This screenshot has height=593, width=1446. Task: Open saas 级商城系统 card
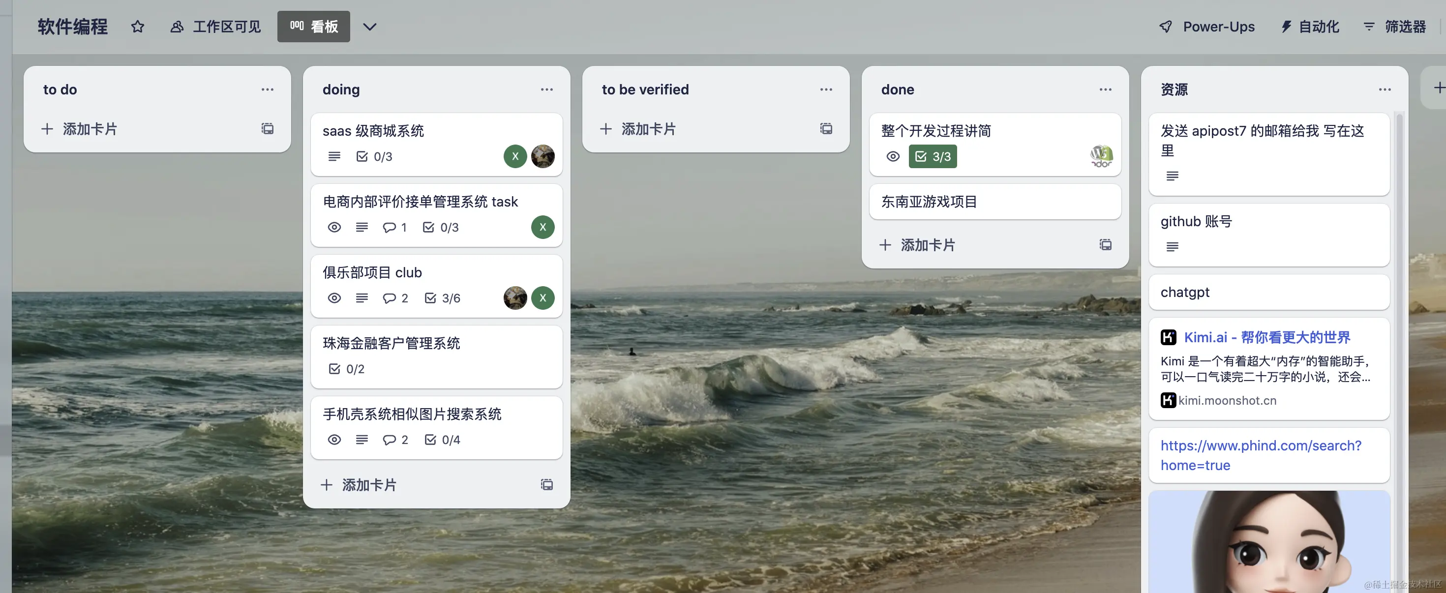(436, 144)
